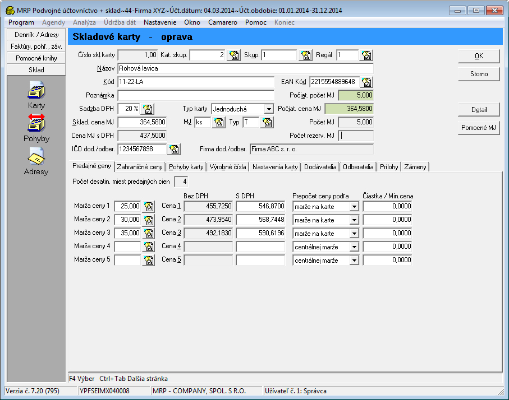Open Pomocné knihy sidebar section
Viewport: 509px width, 400px height.
(36, 58)
